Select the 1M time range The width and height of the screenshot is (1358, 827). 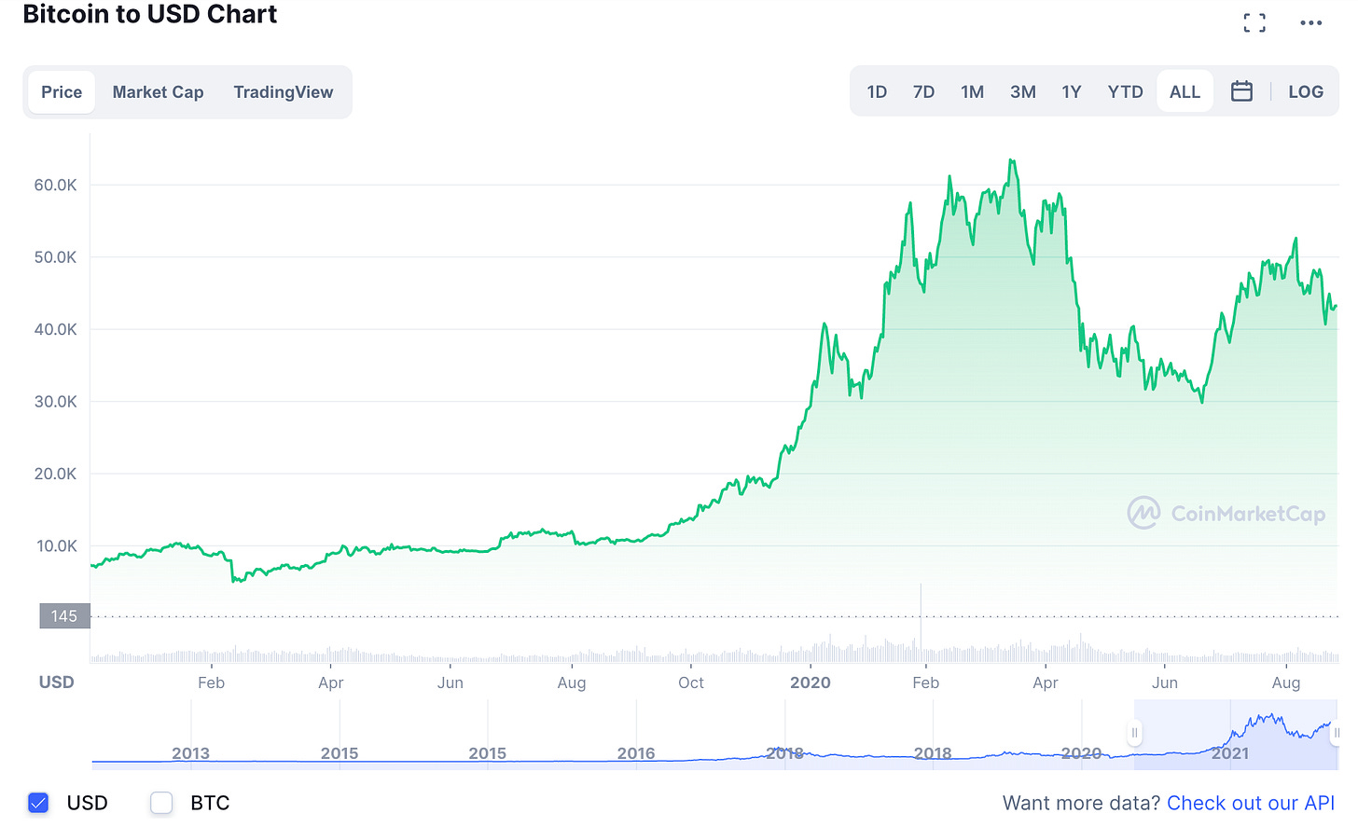tap(972, 92)
